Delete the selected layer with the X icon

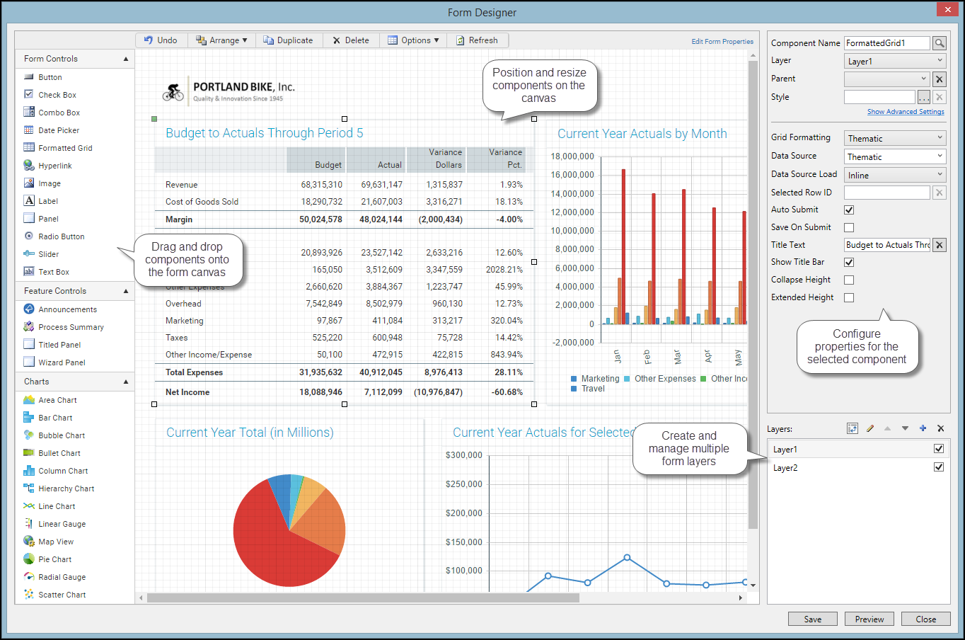[940, 428]
